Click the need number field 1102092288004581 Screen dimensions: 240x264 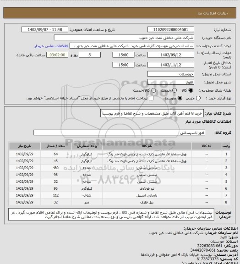point(171,30)
